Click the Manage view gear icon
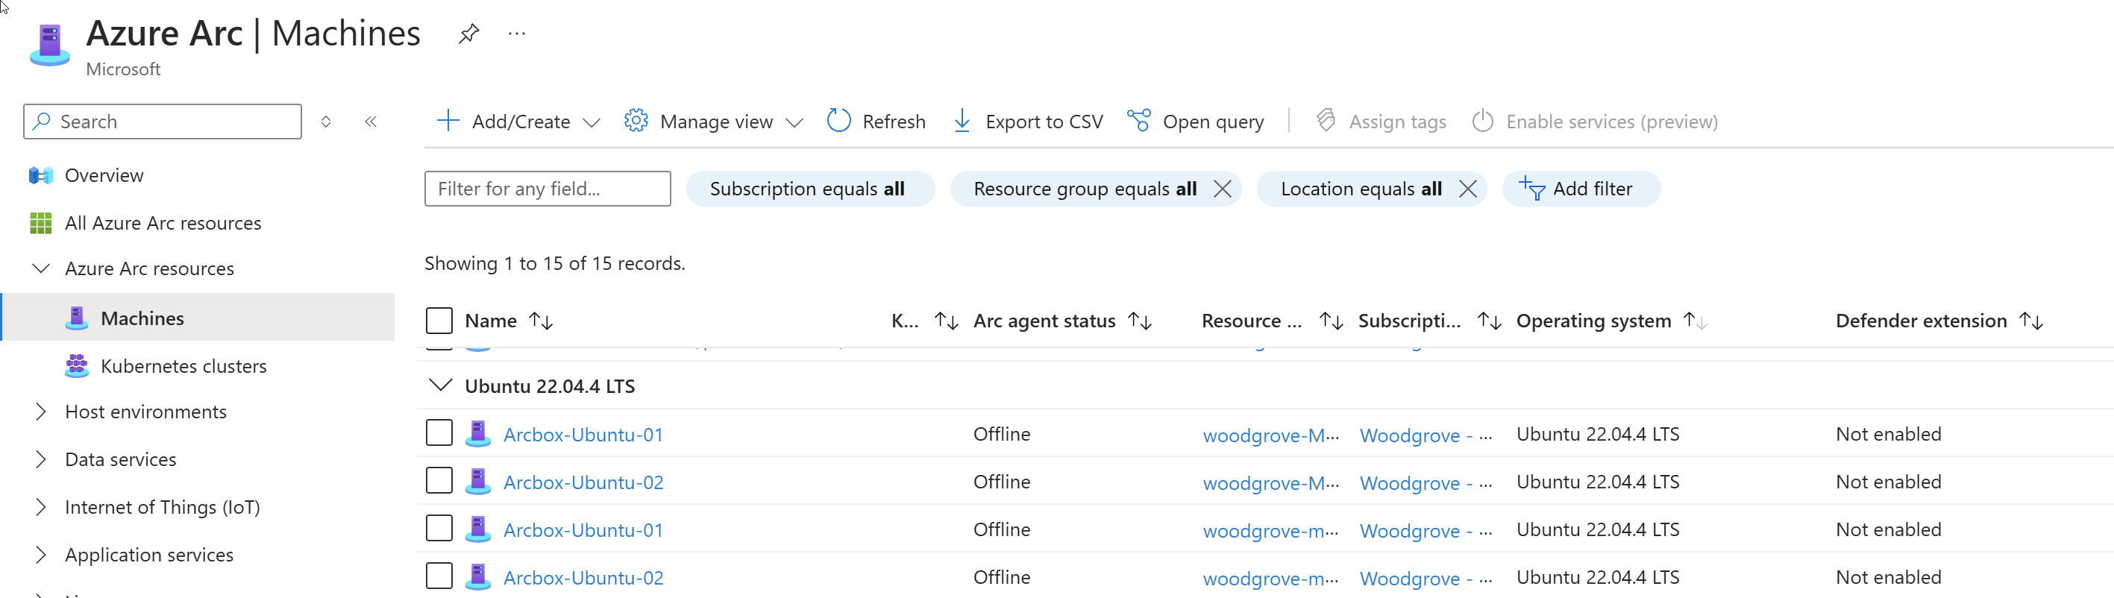 pos(636,121)
